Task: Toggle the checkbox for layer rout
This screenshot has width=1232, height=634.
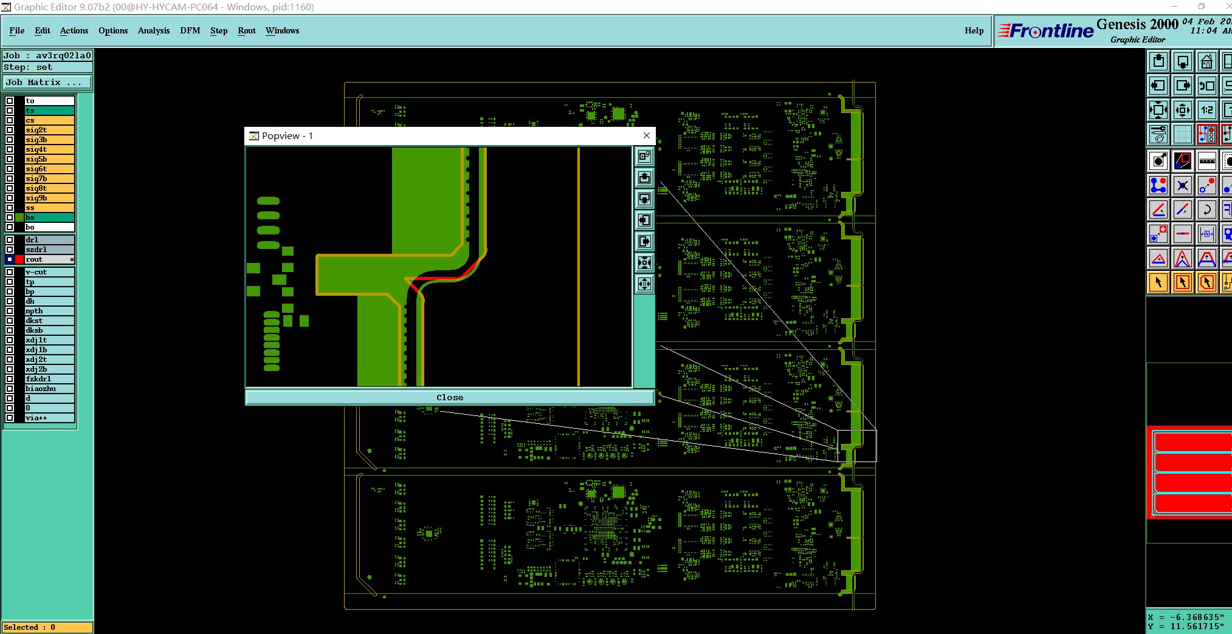Action: pyautogui.click(x=10, y=259)
